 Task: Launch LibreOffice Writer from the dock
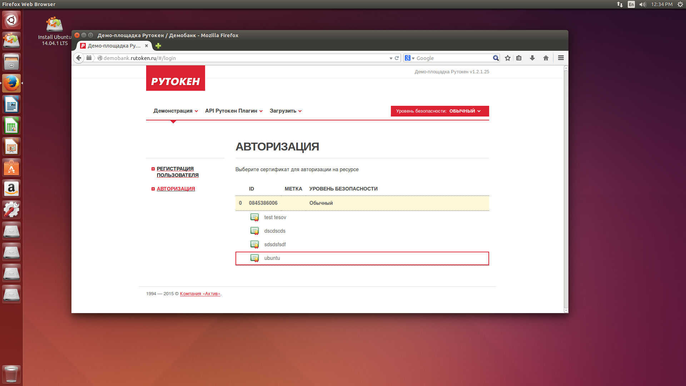[x=11, y=105]
